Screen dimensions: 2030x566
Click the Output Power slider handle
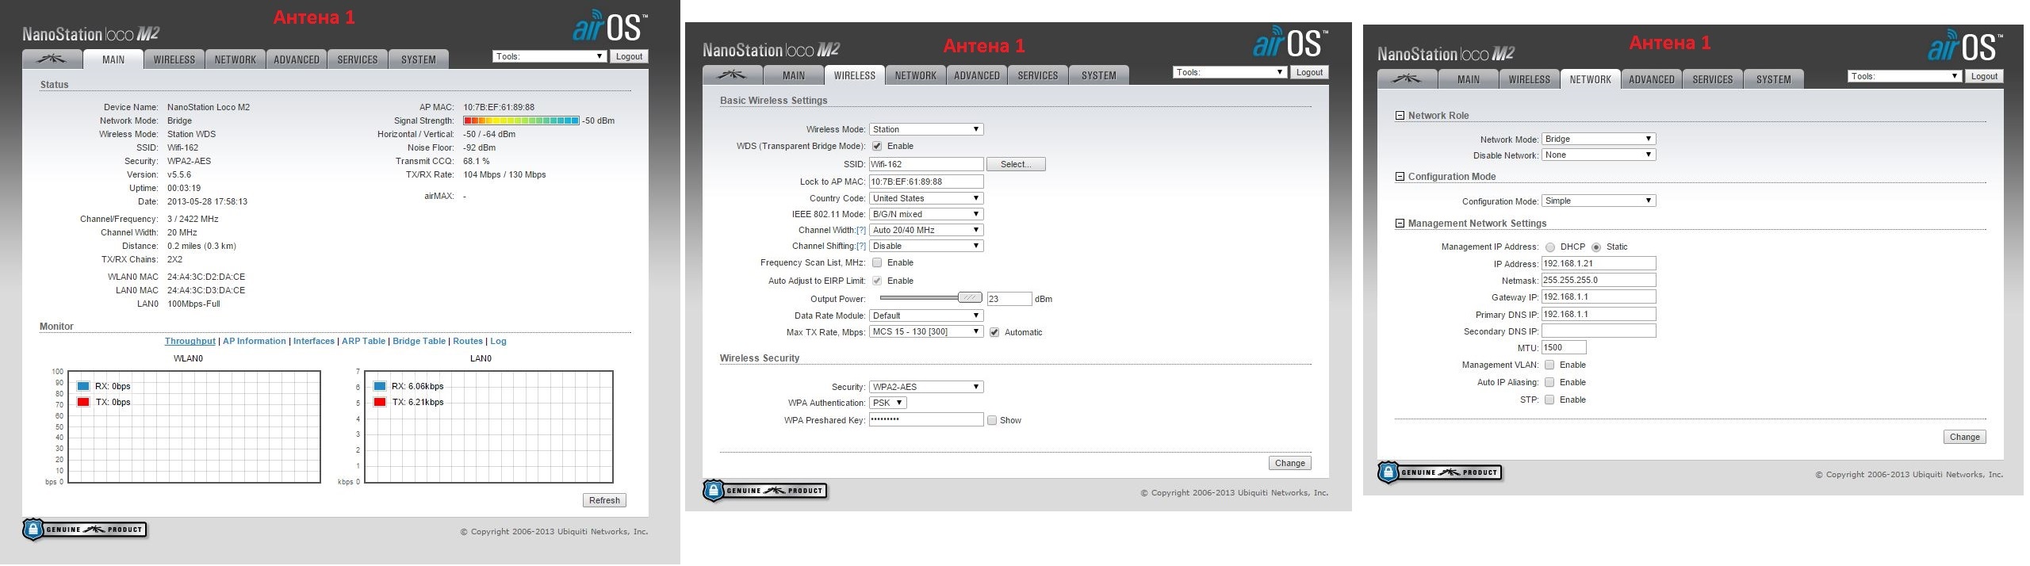969,298
